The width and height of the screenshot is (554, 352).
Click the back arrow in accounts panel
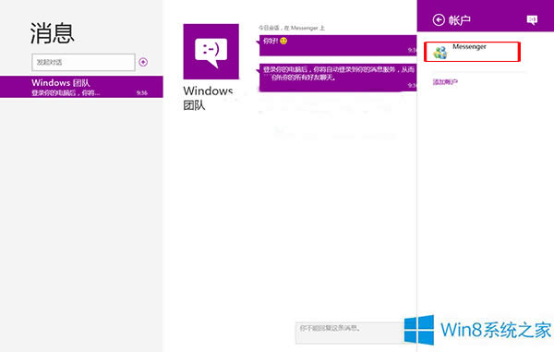tap(439, 20)
